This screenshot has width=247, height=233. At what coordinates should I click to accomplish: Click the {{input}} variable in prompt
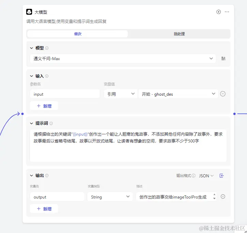pyautogui.click(x=80, y=134)
